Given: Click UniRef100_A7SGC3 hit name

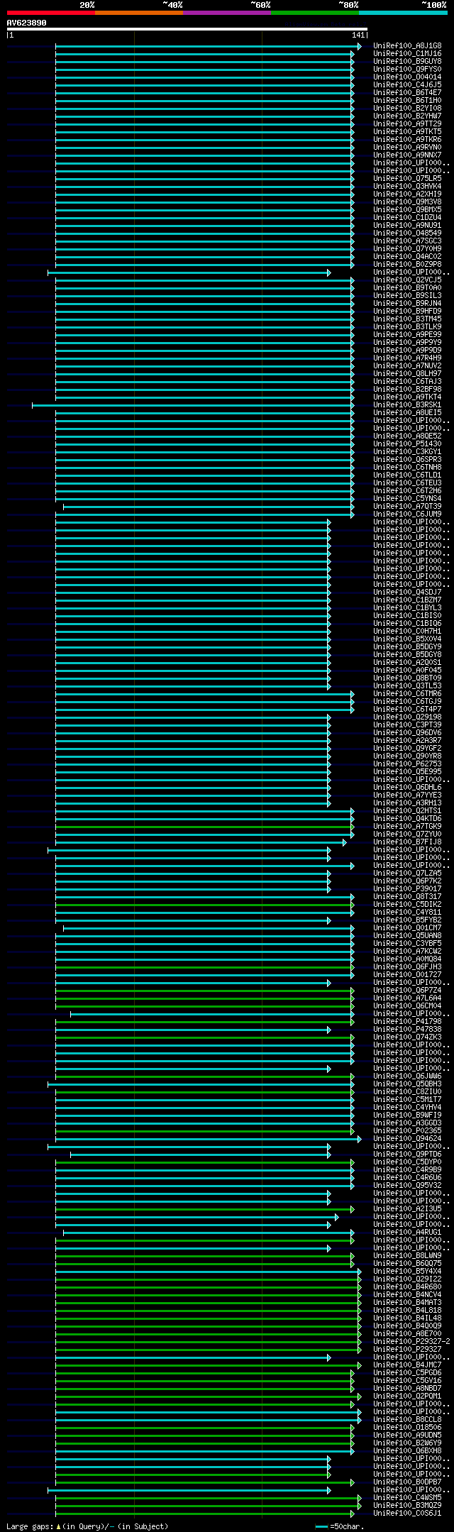Looking at the screenshot, I should point(407,241).
